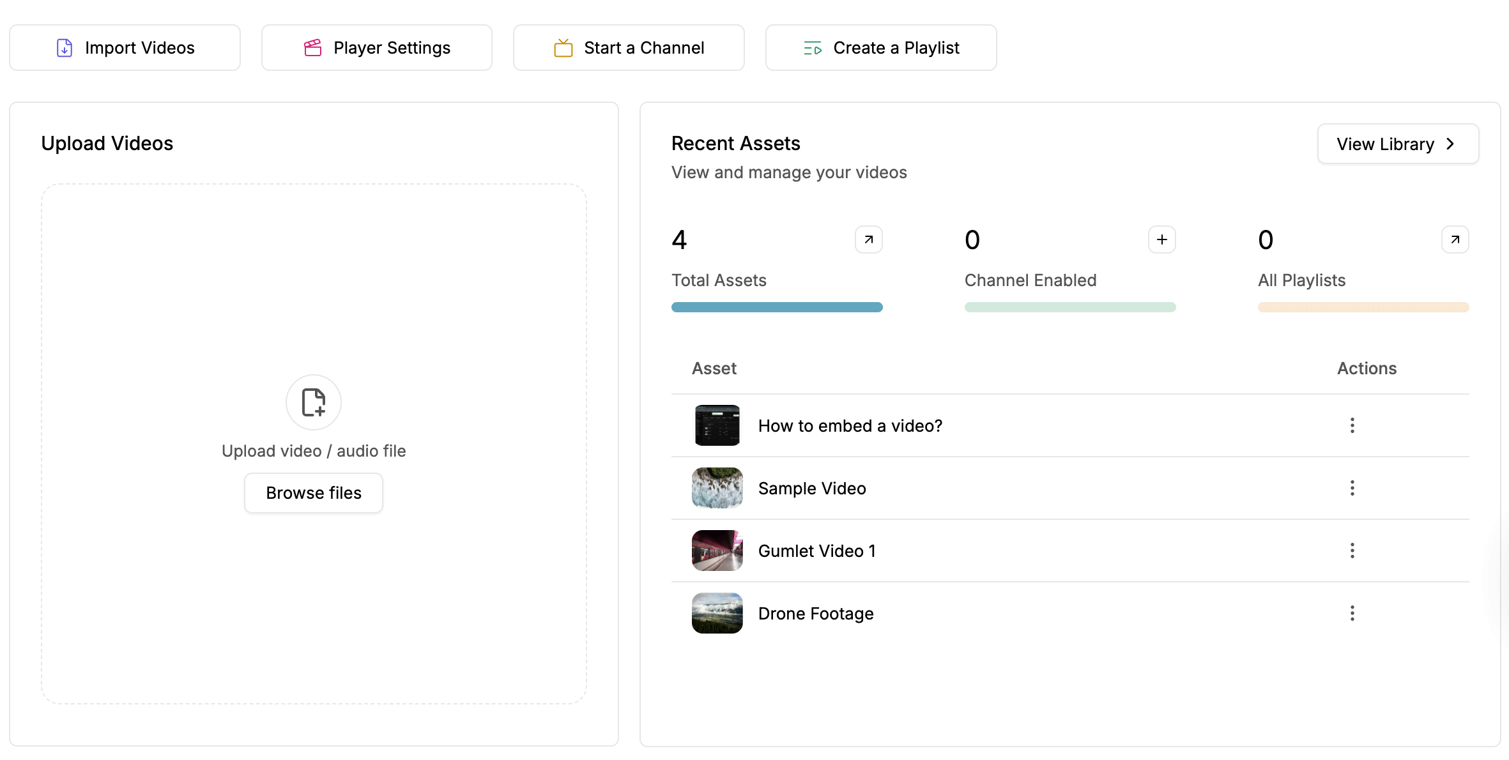This screenshot has height=760, width=1509.
Task: Click the 'Channel Enabled' label
Action: (x=1030, y=280)
